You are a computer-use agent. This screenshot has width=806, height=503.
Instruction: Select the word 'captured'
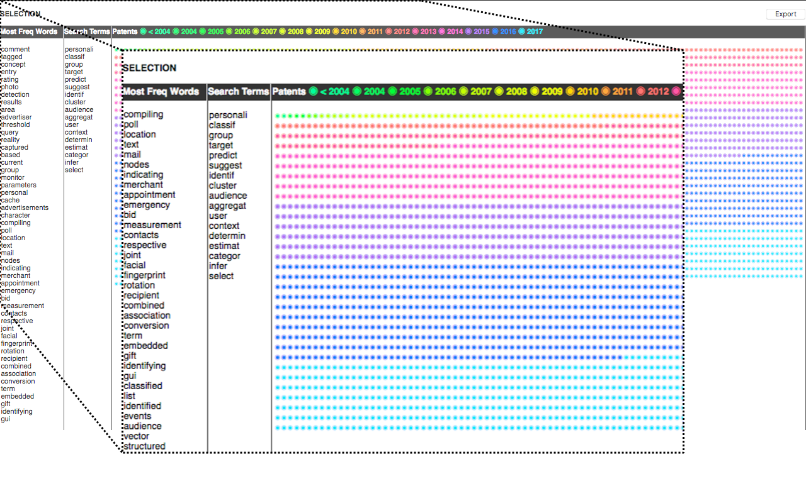tap(14, 147)
